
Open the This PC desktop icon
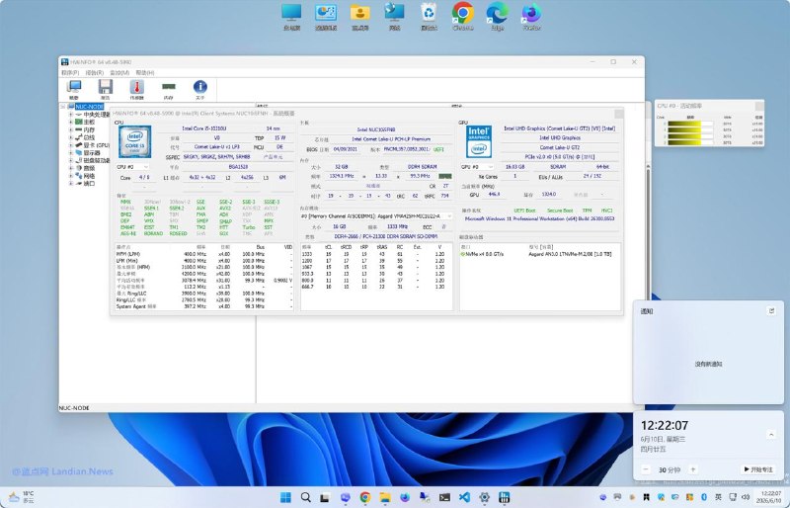click(x=291, y=17)
